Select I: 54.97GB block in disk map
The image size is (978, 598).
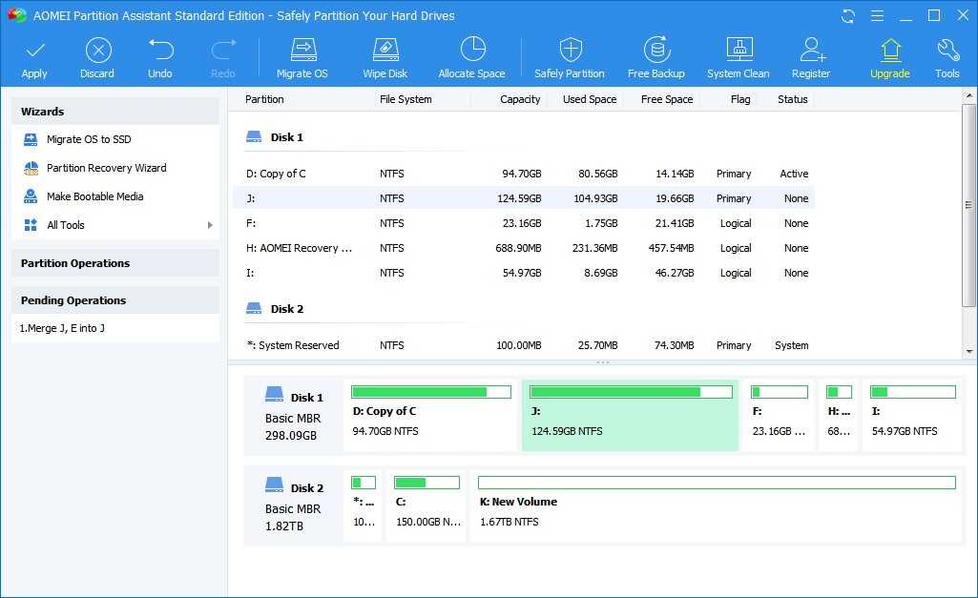[x=912, y=415]
